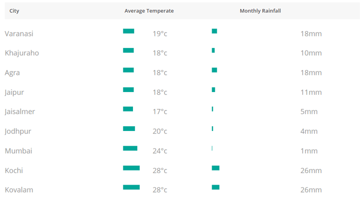Select the Average Temperate column header

click(149, 11)
